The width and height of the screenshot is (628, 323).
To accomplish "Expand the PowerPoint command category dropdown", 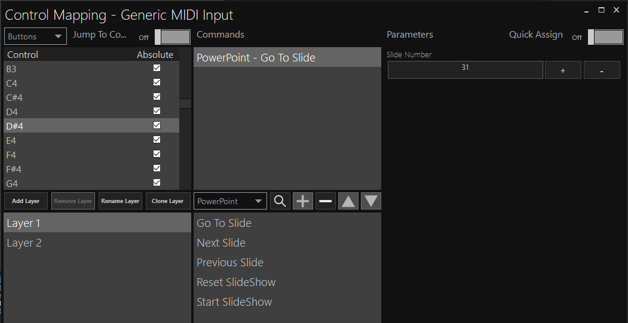I will [231, 201].
